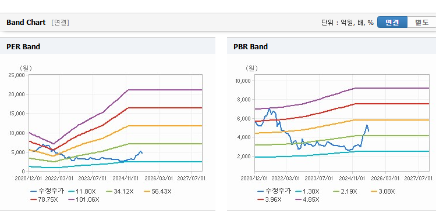Click the 4.85X purple legend item
The height and width of the screenshot is (211, 436).
pos(307,199)
